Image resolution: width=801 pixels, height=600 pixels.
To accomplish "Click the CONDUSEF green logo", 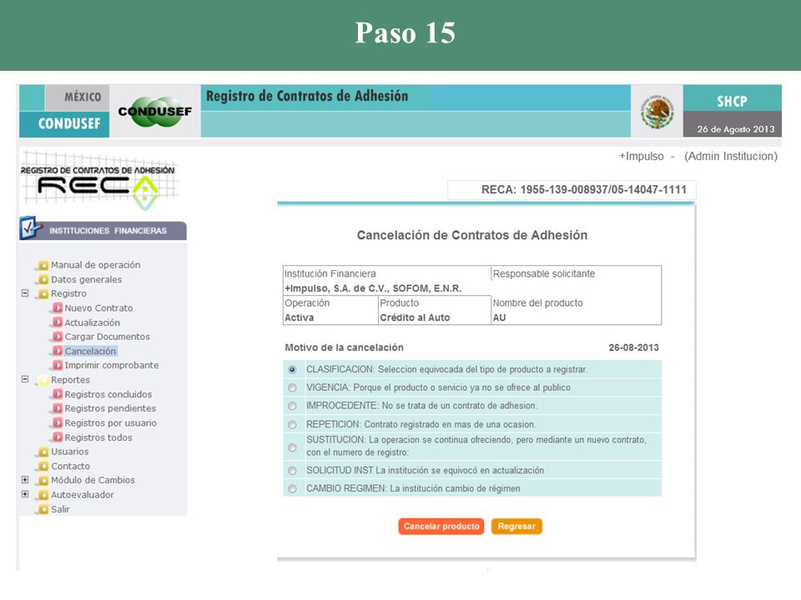I will 155,112.
